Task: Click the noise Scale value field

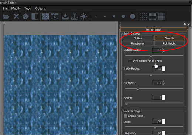Action: point(157,121)
